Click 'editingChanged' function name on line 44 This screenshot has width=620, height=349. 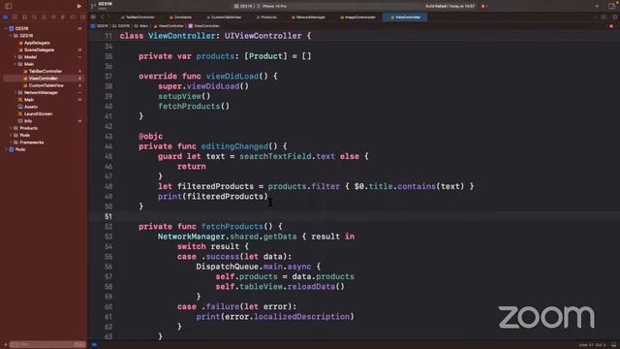[x=234, y=146]
